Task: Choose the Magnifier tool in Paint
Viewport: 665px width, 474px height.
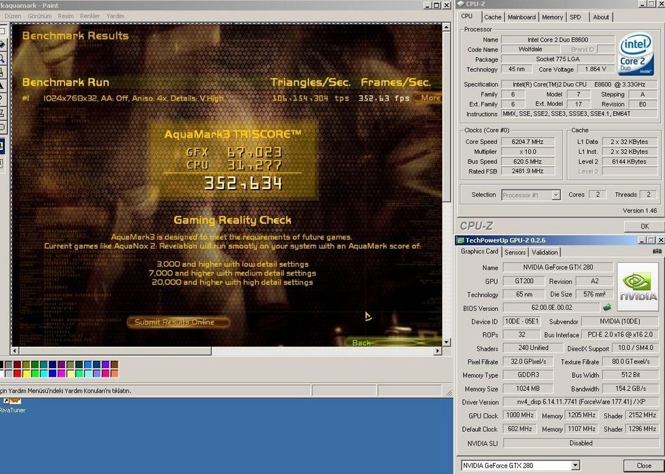Action: coord(2,58)
